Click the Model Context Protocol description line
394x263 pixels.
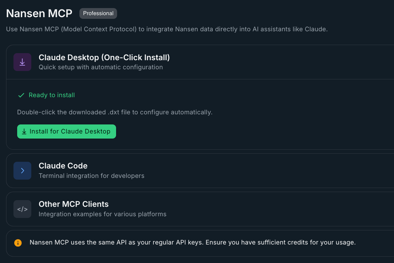click(x=167, y=29)
